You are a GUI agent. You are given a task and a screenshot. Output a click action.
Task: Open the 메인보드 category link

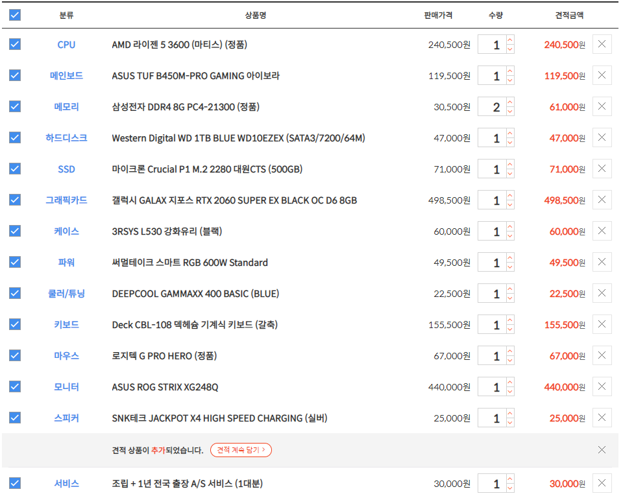tap(66, 75)
